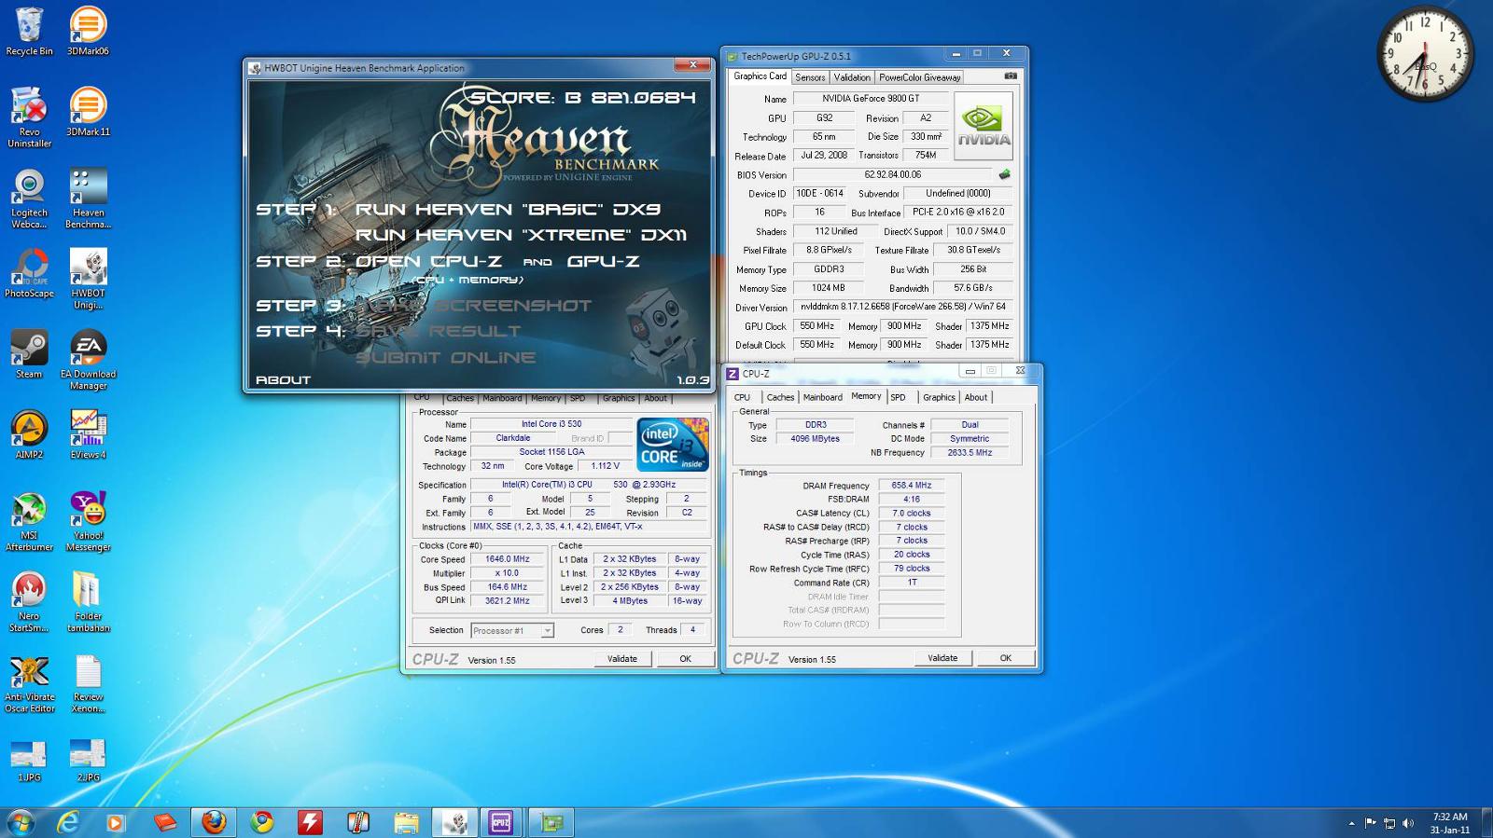Click OK in the processor CPU-Z window
The height and width of the screenshot is (838, 1493).
(x=685, y=659)
